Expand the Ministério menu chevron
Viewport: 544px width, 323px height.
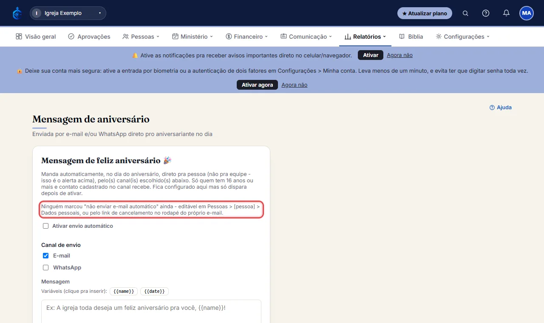(211, 37)
